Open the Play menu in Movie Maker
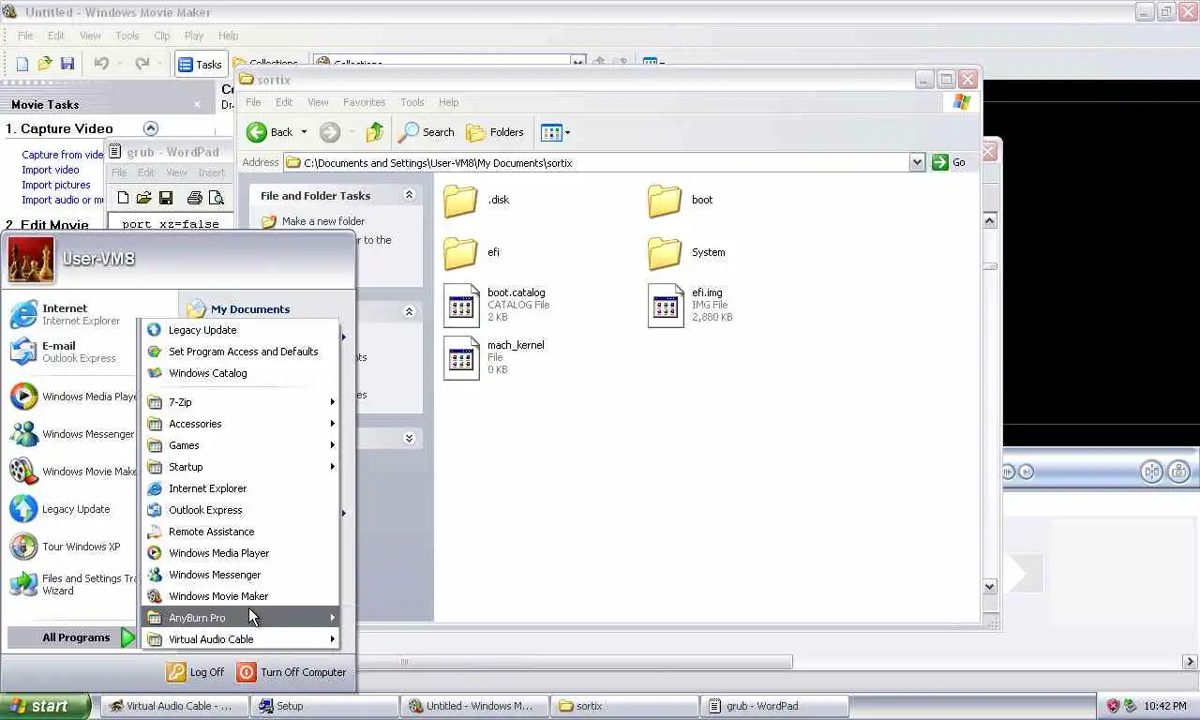 (194, 36)
